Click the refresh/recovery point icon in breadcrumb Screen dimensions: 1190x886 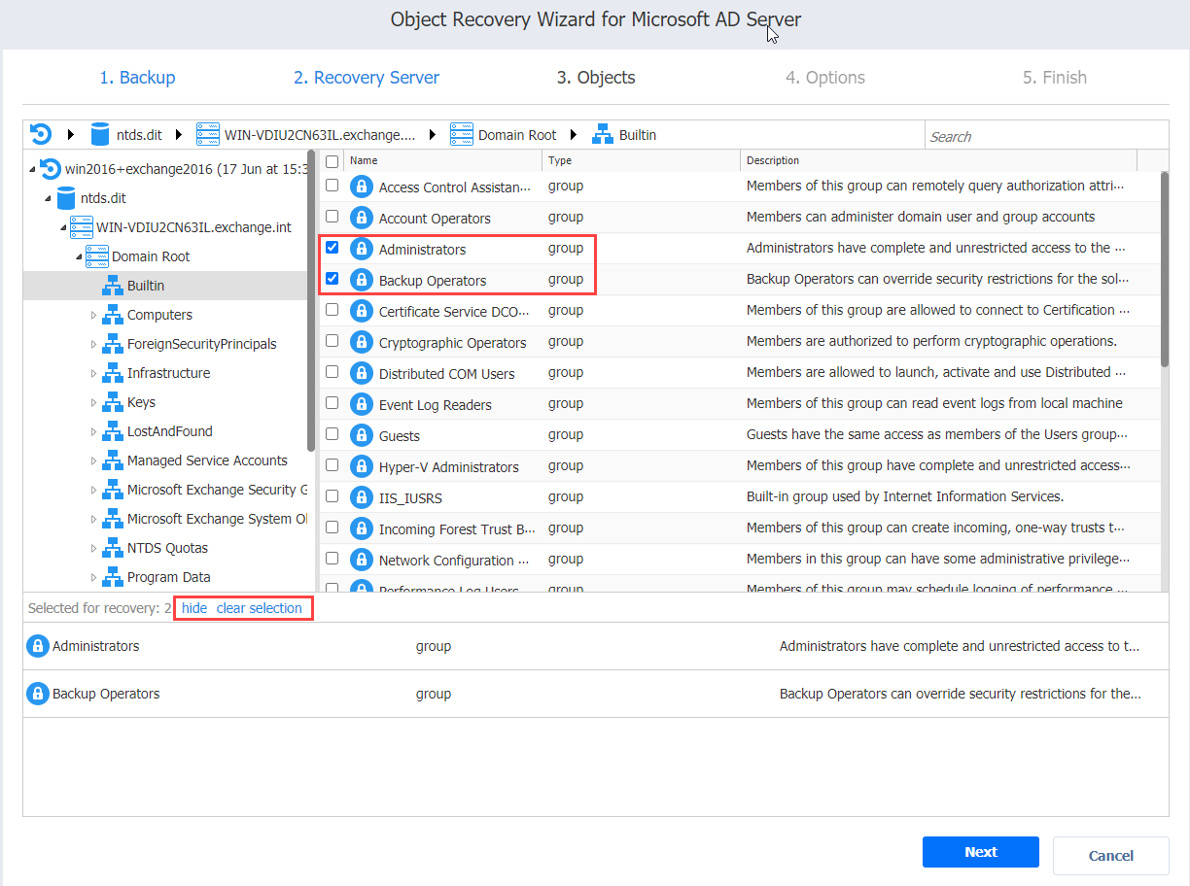click(x=39, y=134)
